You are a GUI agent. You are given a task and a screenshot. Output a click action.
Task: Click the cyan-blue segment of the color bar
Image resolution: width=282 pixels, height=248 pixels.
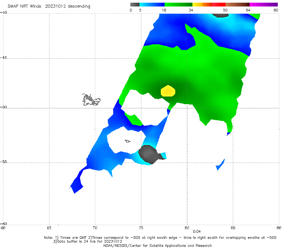click(152, 5)
